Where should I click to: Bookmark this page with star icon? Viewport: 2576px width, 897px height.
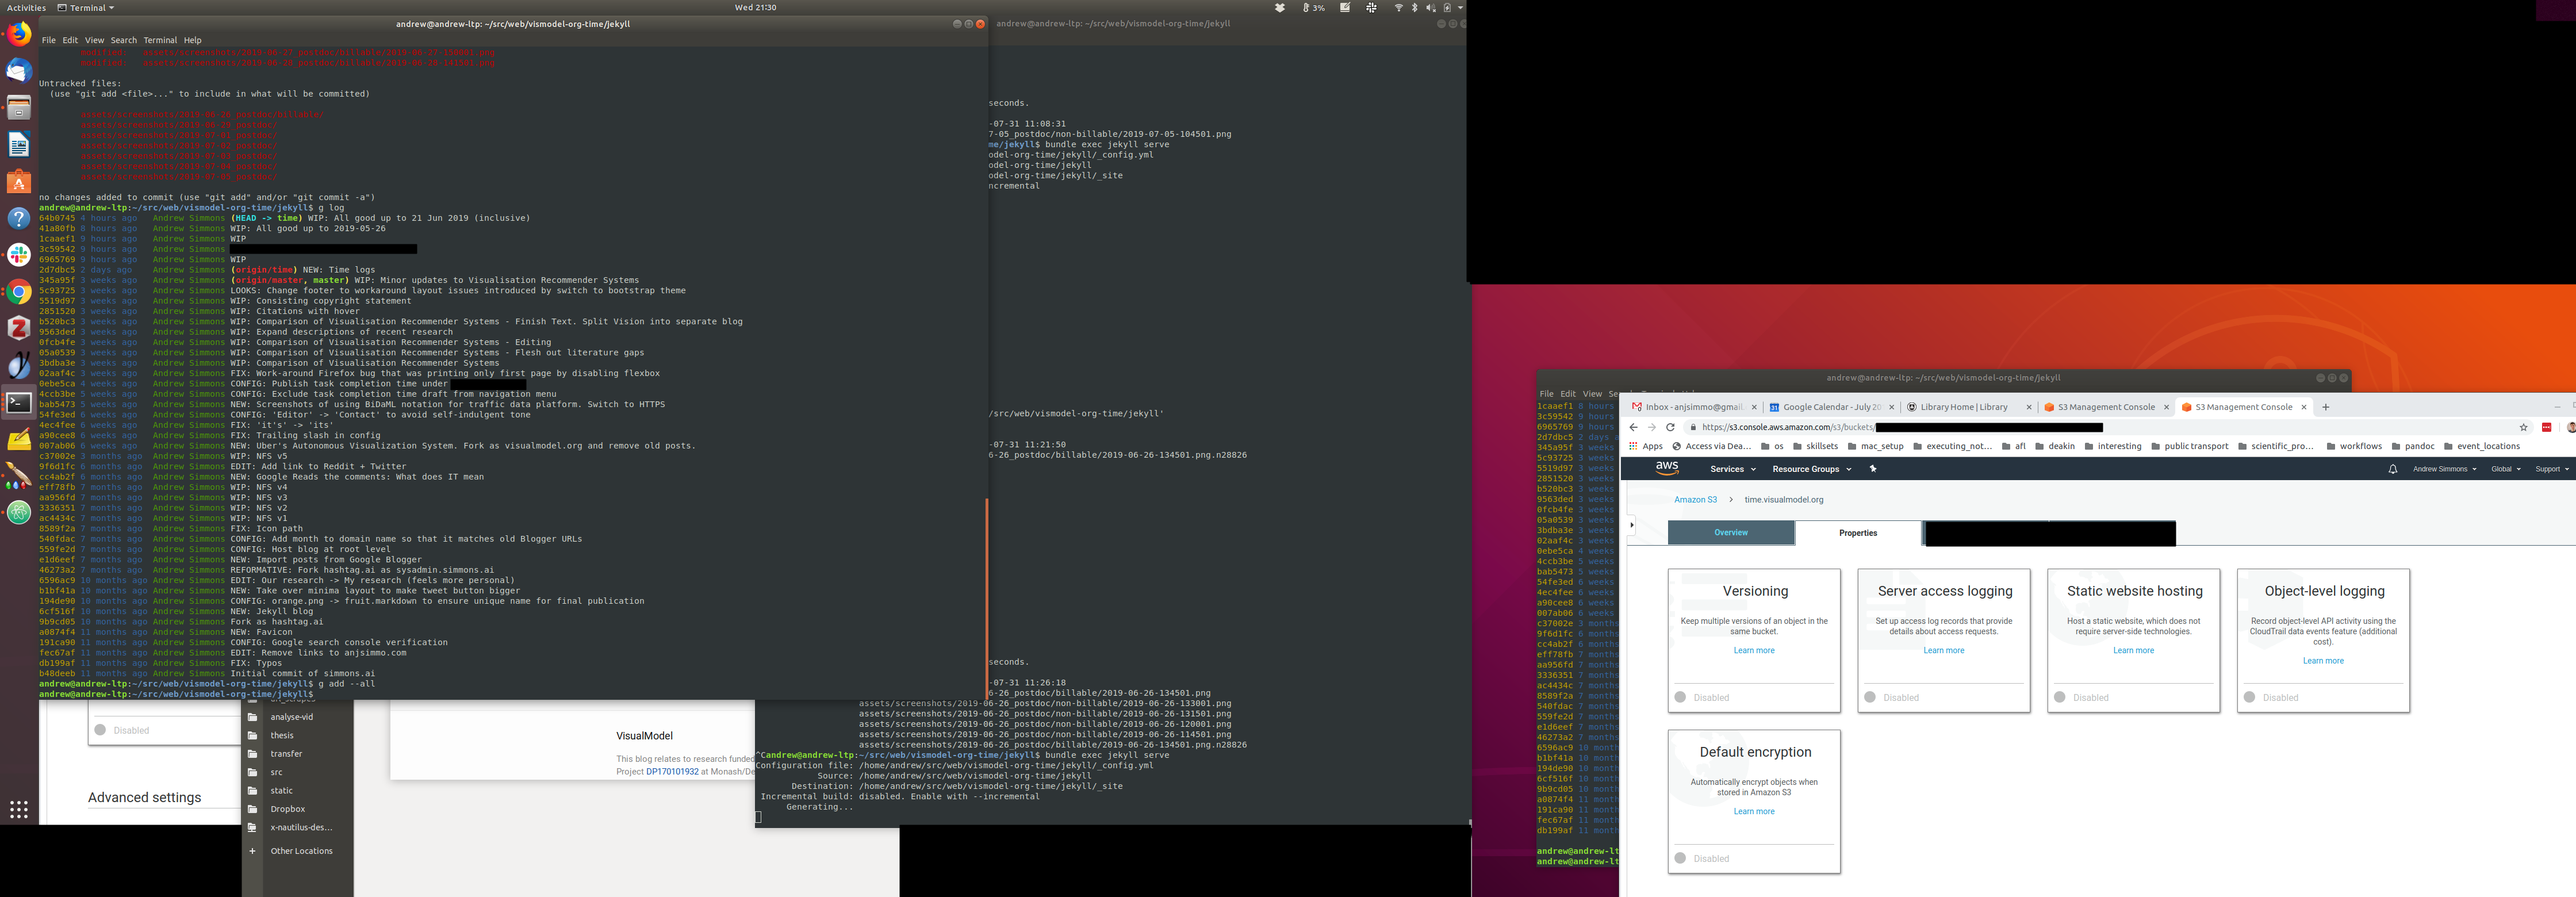pyautogui.click(x=2523, y=427)
